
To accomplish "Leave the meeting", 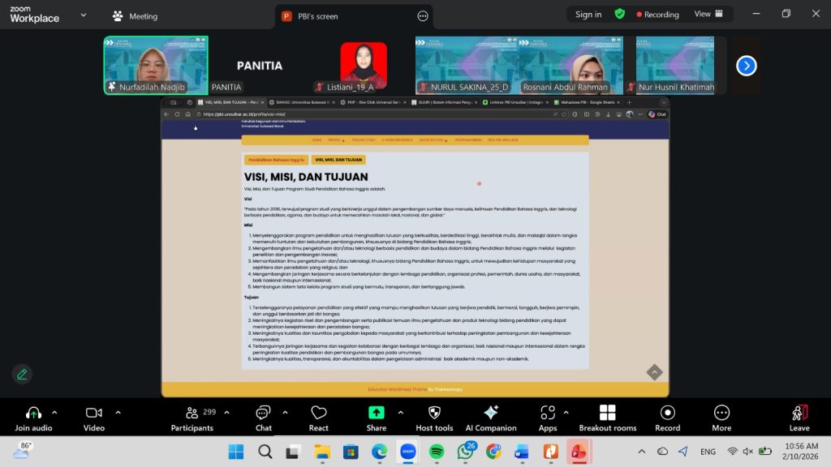I will click(x=799, y=418).
